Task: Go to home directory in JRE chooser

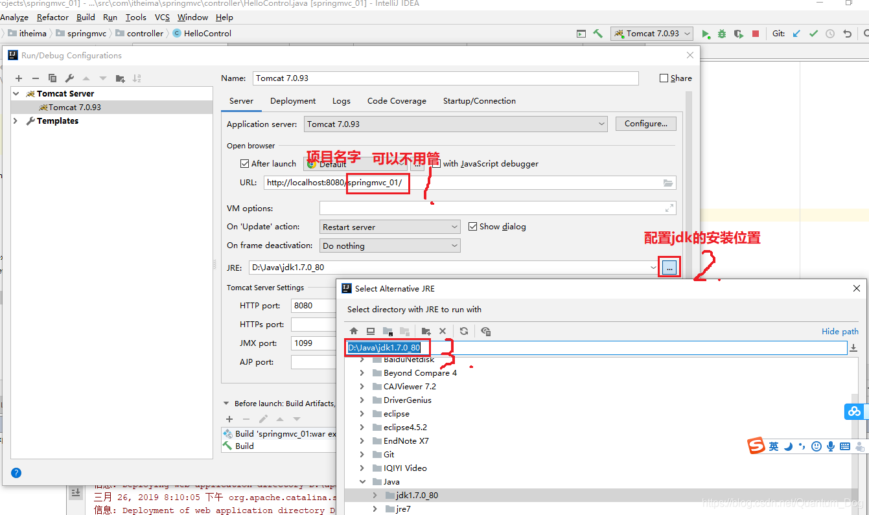Action: coord(354,331)
